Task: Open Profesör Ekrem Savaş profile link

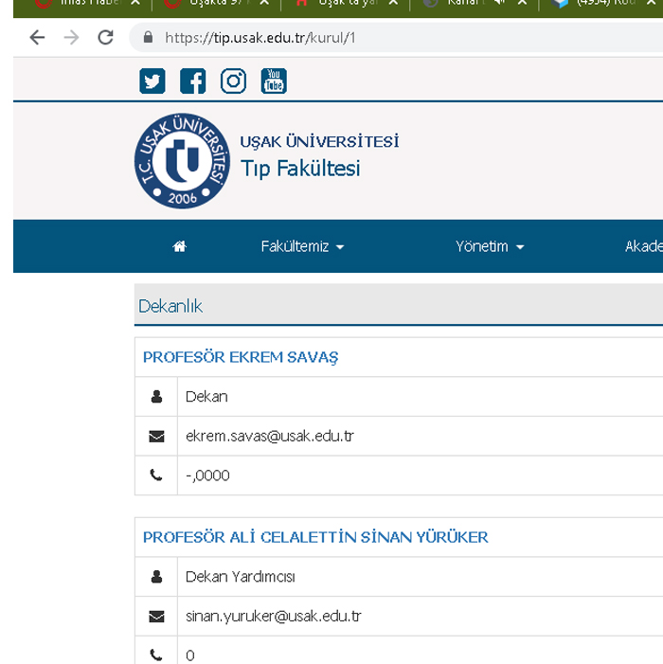Action: coord(241,357)
